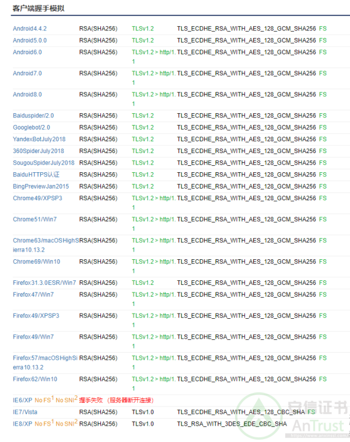Open the IE8/XP client link
The width and height of the screenshot is (350, 442).
pos(22,423)
